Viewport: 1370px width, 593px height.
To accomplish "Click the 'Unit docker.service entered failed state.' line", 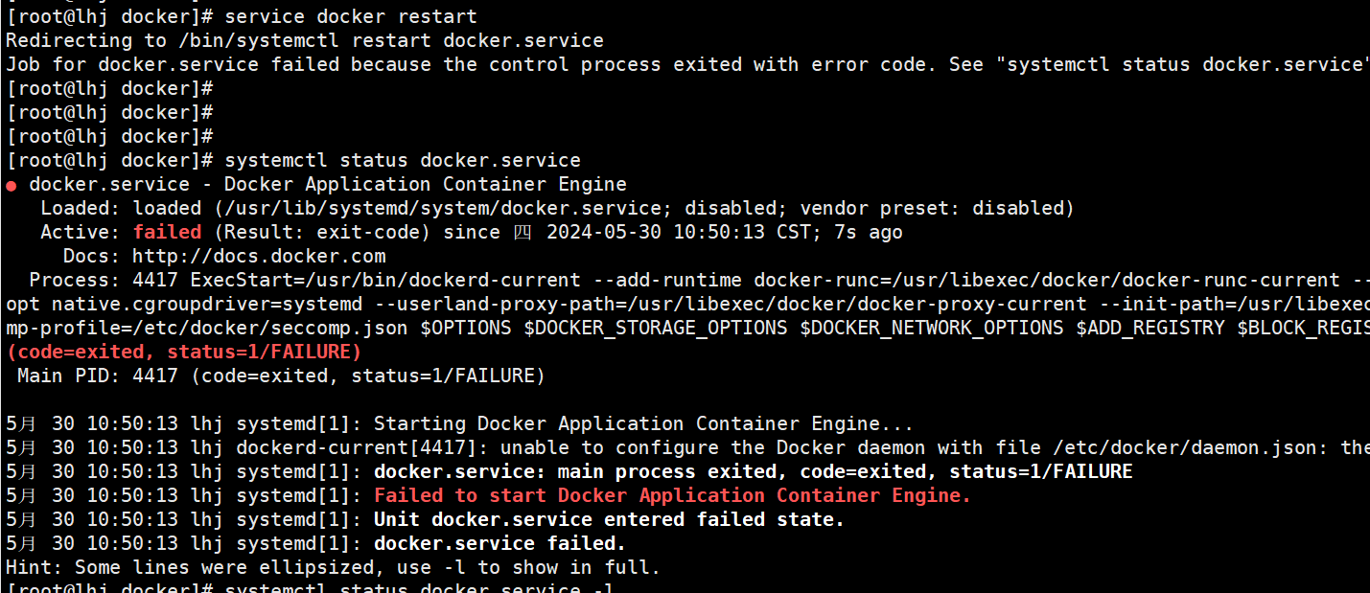I will click(x=609, y=519).
